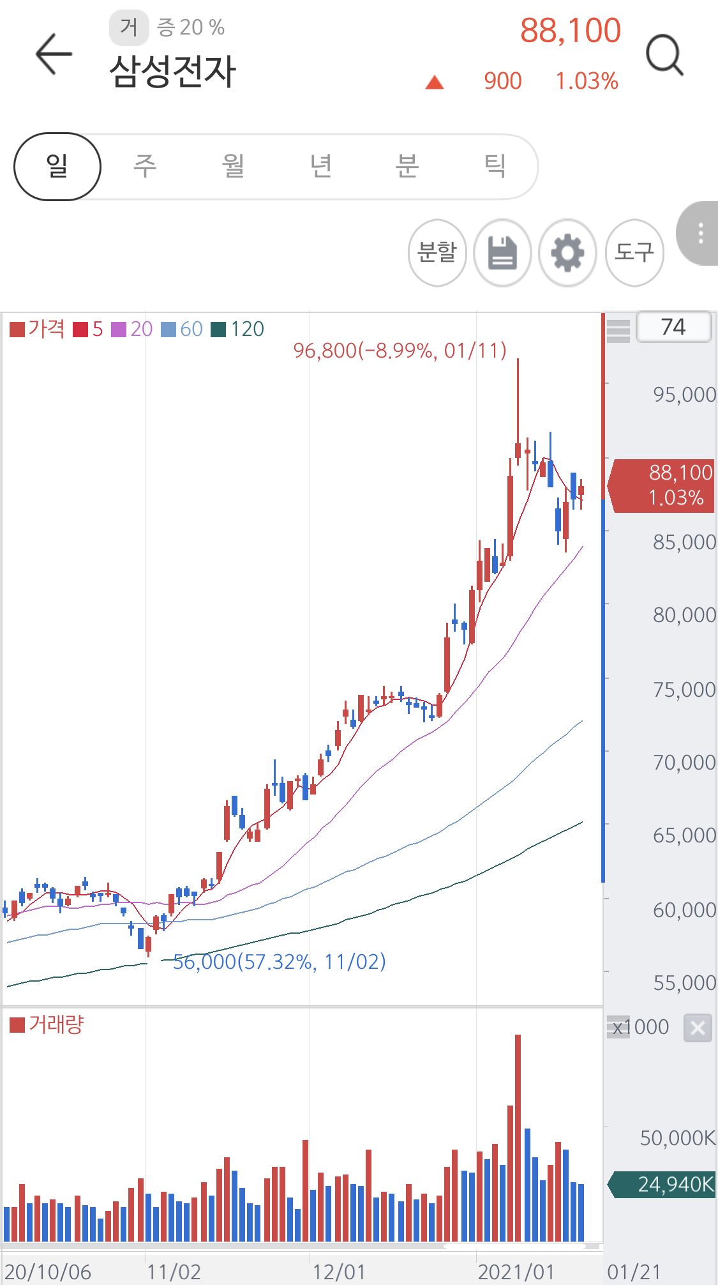Click the 24,940K volume tag
This screenshot has height=1285, width=718.
click(x=662, y=1185)
